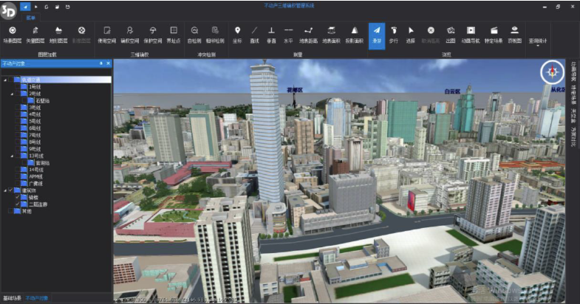Select the 菜单 ribbon tab
The height and width of the screenshot is (304, 580).
point(30,16)
